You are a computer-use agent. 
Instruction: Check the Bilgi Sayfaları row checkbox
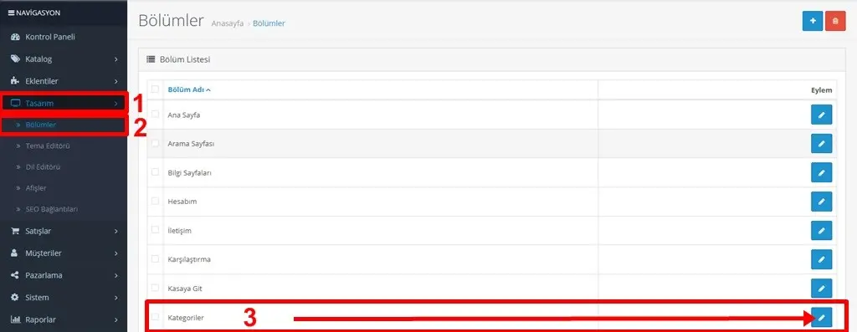[155, 171]
